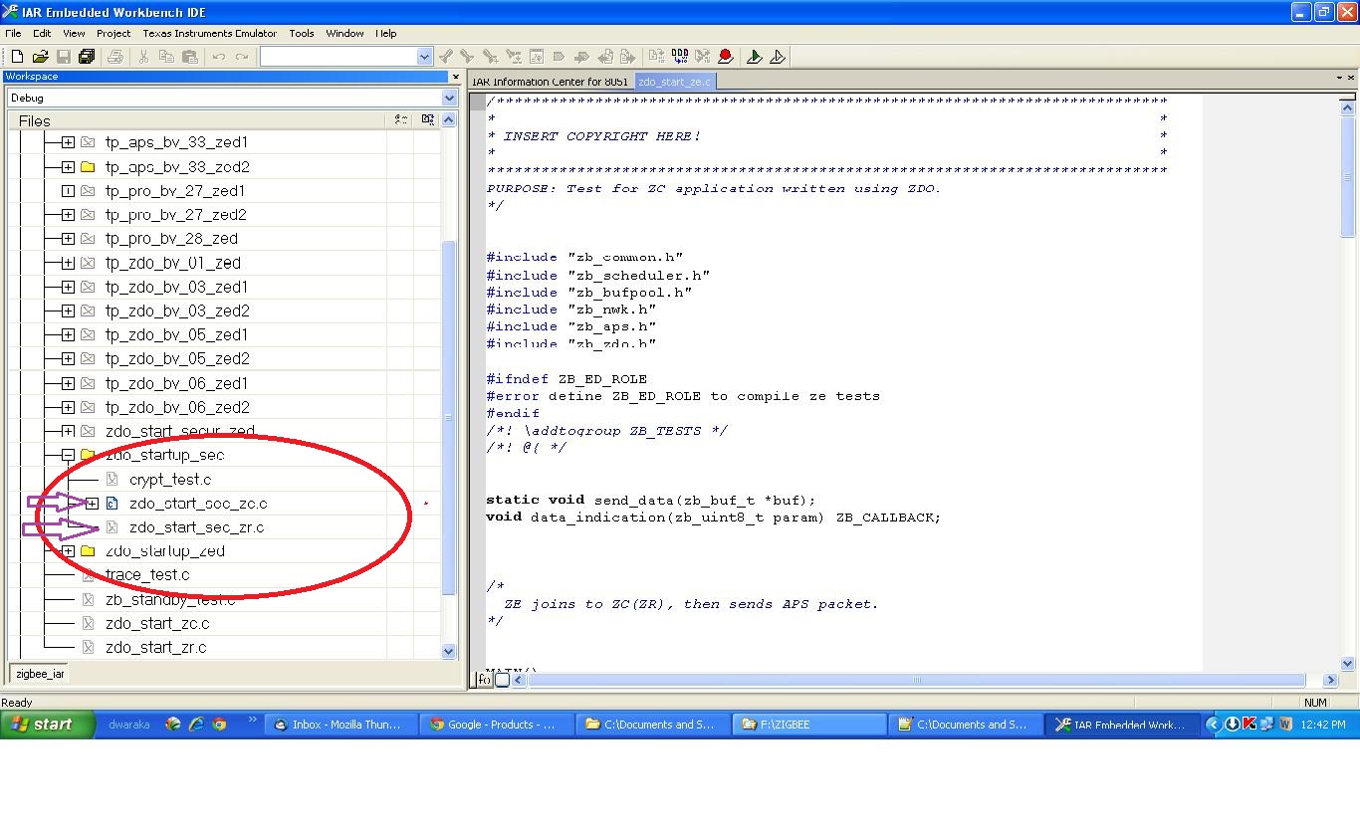The image size is (1360, 829).
Task: Select zdo_start_zr.c in file tree
Action: click(156, 647)
